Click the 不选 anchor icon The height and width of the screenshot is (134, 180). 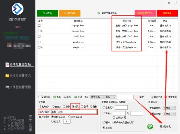[65, 97]
